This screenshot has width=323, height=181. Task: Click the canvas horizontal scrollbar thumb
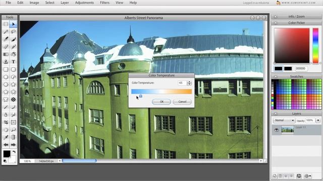pos(79,161)
